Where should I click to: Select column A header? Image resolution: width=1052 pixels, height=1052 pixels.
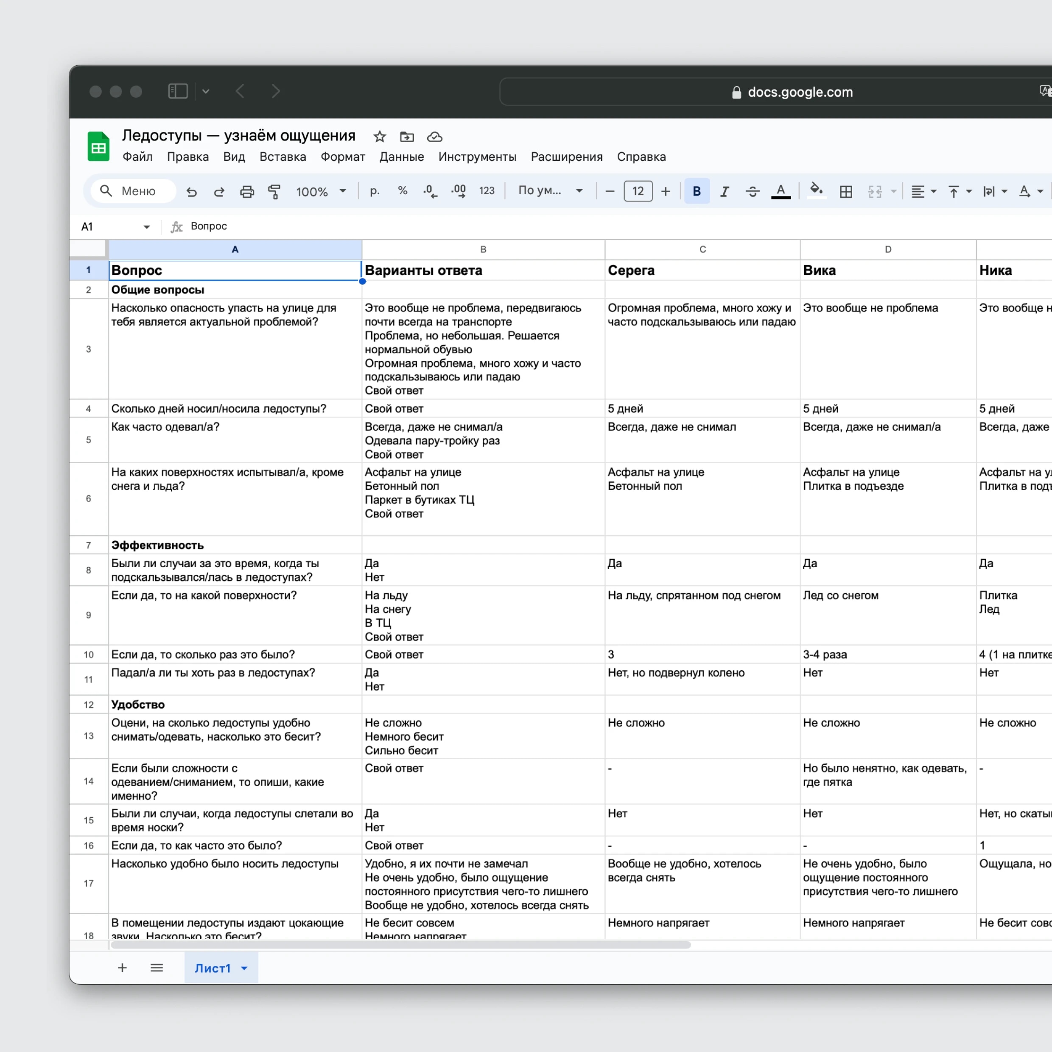click(235, 249)
